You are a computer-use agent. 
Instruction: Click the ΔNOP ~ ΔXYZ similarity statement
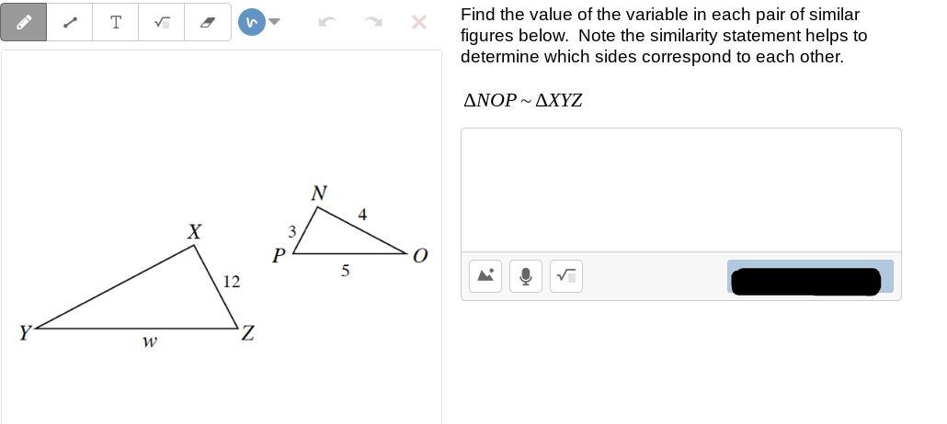523,100
